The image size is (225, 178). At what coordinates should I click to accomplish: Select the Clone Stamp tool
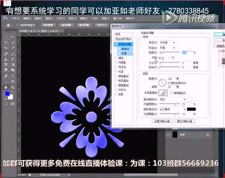click(6, 59)
